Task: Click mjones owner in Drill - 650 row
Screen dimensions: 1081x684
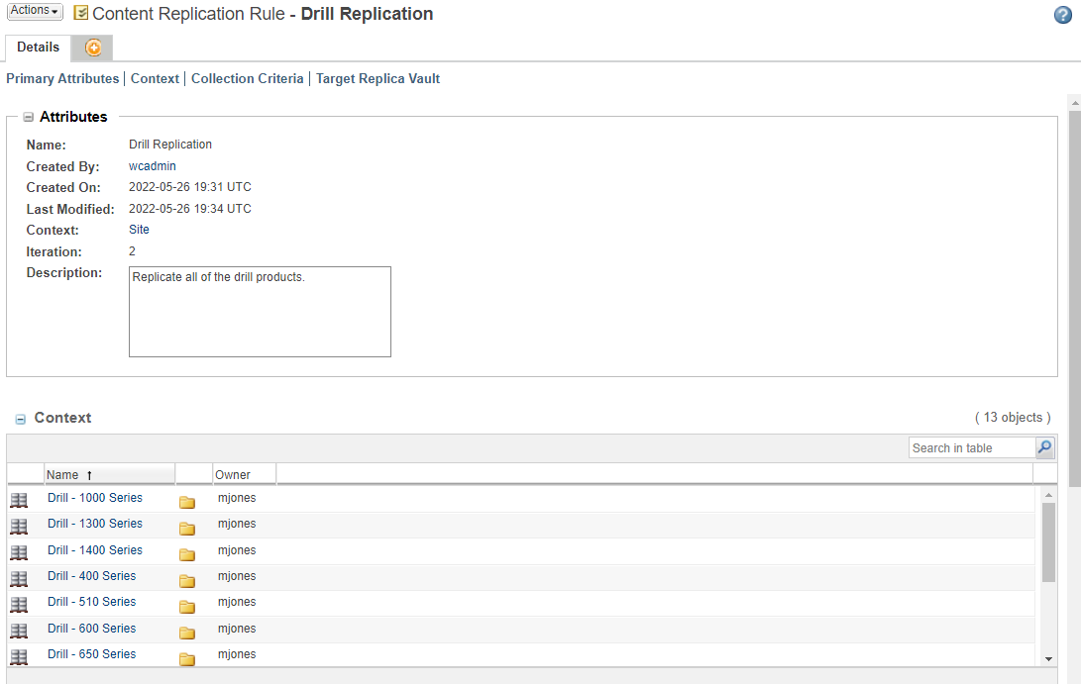Action: click(x=237, y=653)
